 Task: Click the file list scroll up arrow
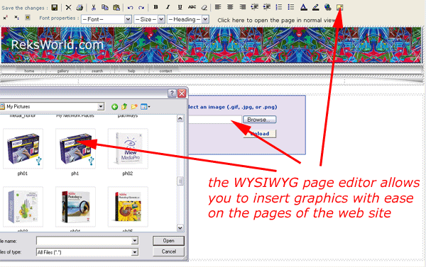click(180, 119)
